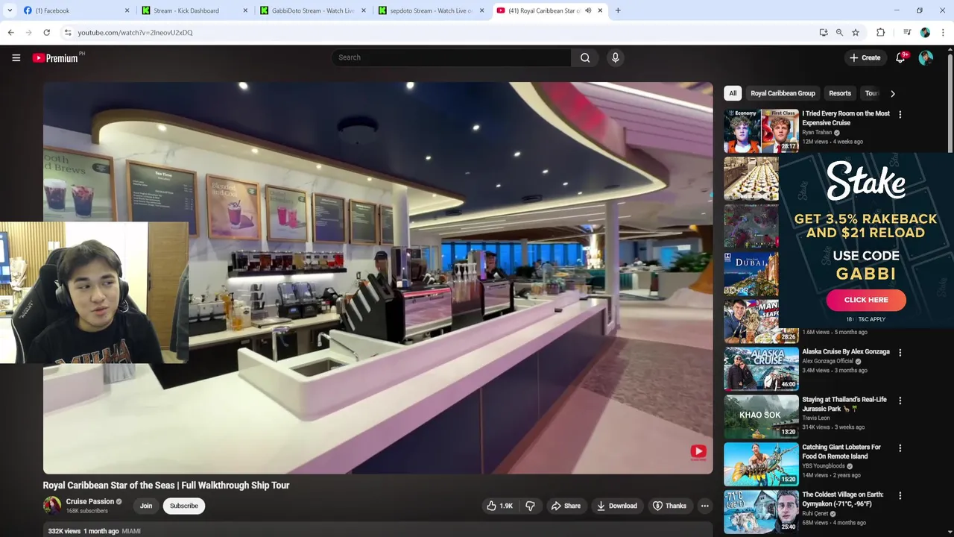Image resolution: width=954 pixels, height=537 pixels.
Task: Join the Cruise Passion channel
Action: 146,506
